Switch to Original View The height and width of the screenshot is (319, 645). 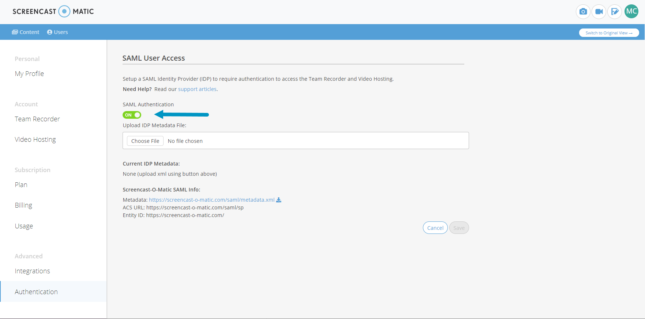(609, 33)
